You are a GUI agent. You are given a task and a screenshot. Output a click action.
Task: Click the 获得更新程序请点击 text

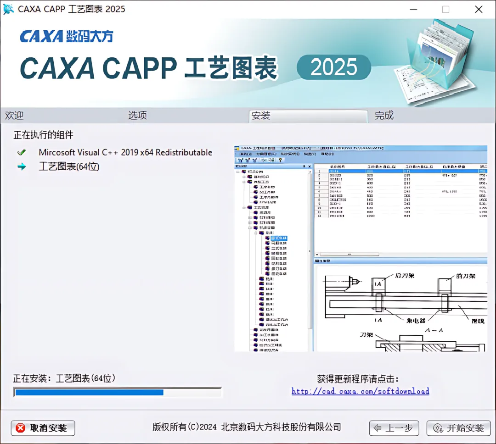point(358,379)
